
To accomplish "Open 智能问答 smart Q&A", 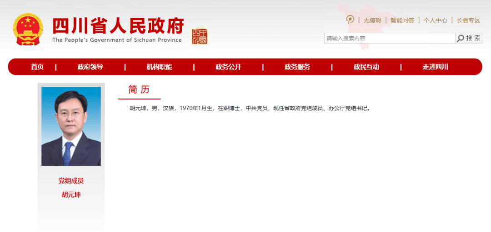I will (402, 20).
